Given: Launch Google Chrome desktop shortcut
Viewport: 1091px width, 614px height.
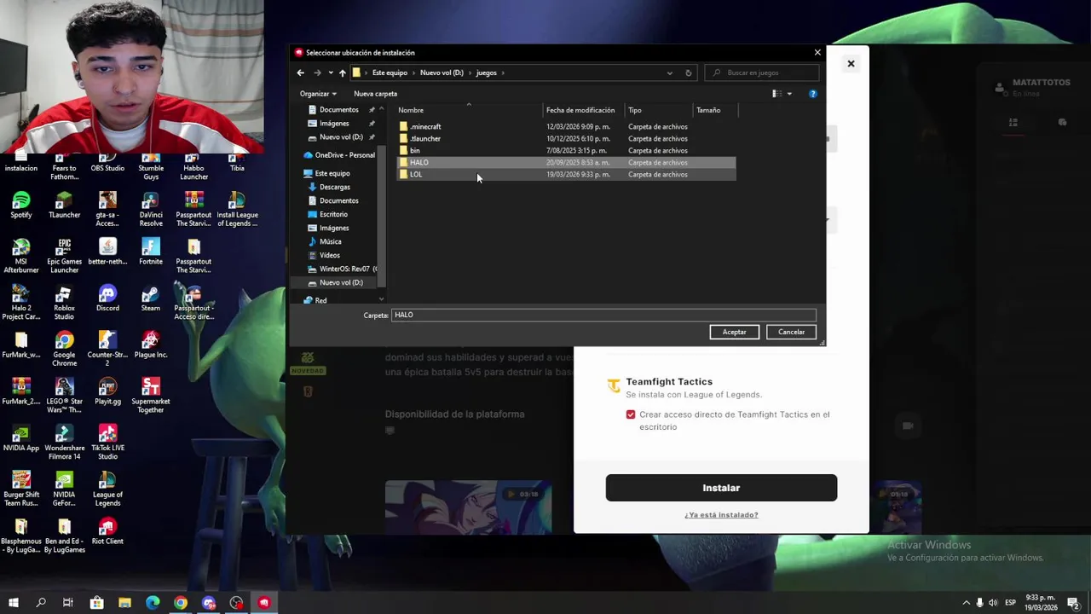Looking at the screenshot, I should click(64, 350).
